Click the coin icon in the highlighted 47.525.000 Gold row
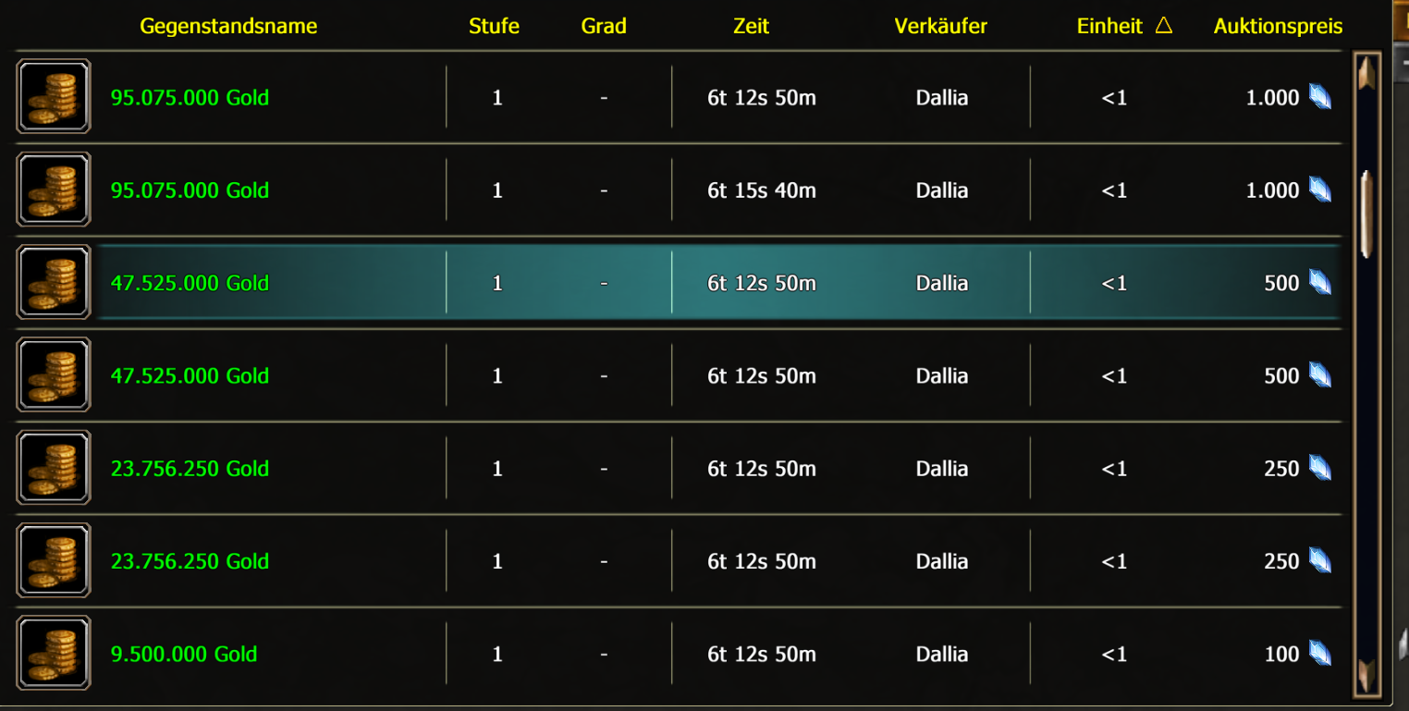1409x711 pixels. pyautogui.click(x=54, y=283)
